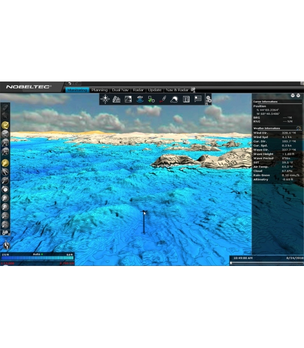Click the north-up compass icon at bottom left
The height and width of the screenshot is (348, 304).
pyautogui.click(x=6, y=246)
